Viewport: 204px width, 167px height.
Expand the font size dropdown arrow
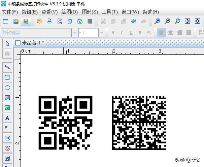[102, 33]
